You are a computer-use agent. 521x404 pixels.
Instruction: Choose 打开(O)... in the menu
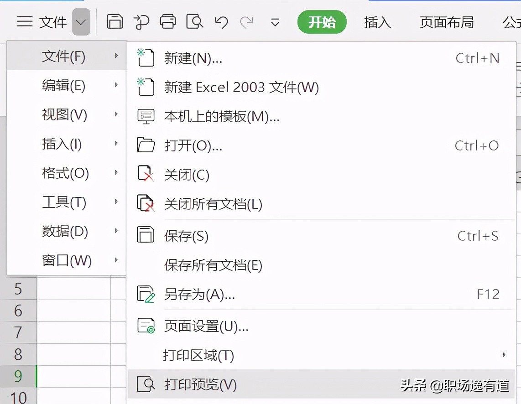(321, 146)
